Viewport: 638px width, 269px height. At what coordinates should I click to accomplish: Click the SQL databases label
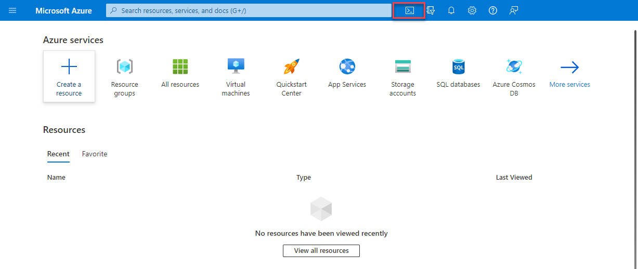(459, 85)
